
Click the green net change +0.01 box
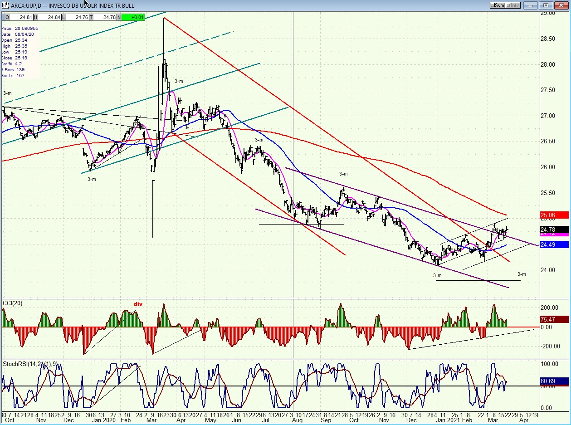(x=133, y=17)
